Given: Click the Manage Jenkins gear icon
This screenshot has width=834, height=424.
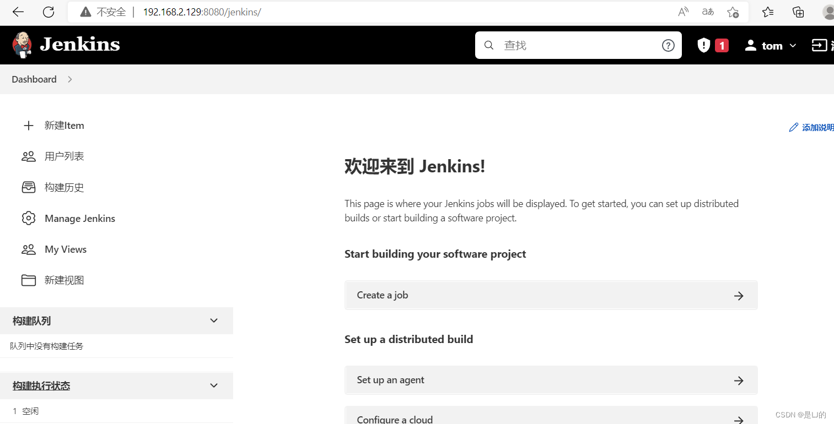Looking at the screenshot, I should [29, 218].
